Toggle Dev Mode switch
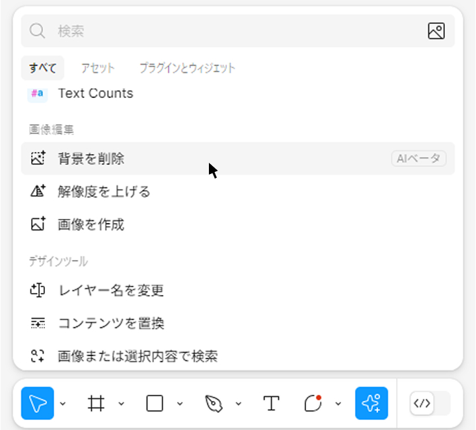Image resolution: width=476 pixels, height=430 pixels. (429, 403)
